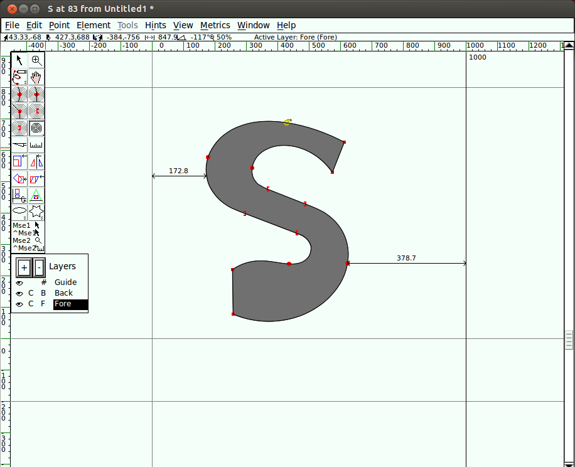This screenshot has width=575, height=467.
Task: Toggle visibility of the Back layer
Action: pos(19,293)
